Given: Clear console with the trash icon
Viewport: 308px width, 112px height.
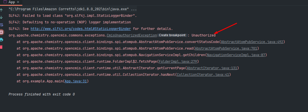Looking at the screenshot, I should (x=1, y=47).
